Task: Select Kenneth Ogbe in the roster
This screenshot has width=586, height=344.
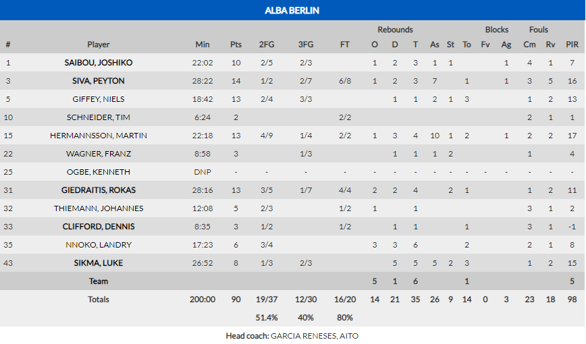Action: coord(99,172)
